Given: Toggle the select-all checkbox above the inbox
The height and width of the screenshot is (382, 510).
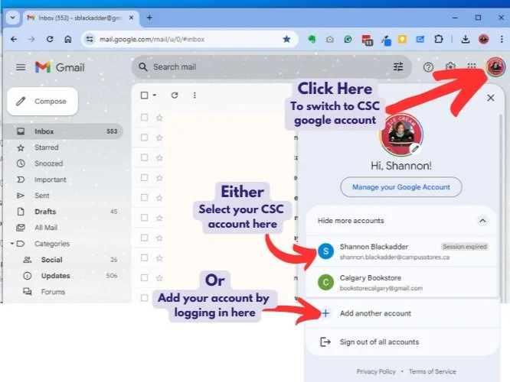Looking at the screenshot, I should pyautogui.click(x=145, y=95).
